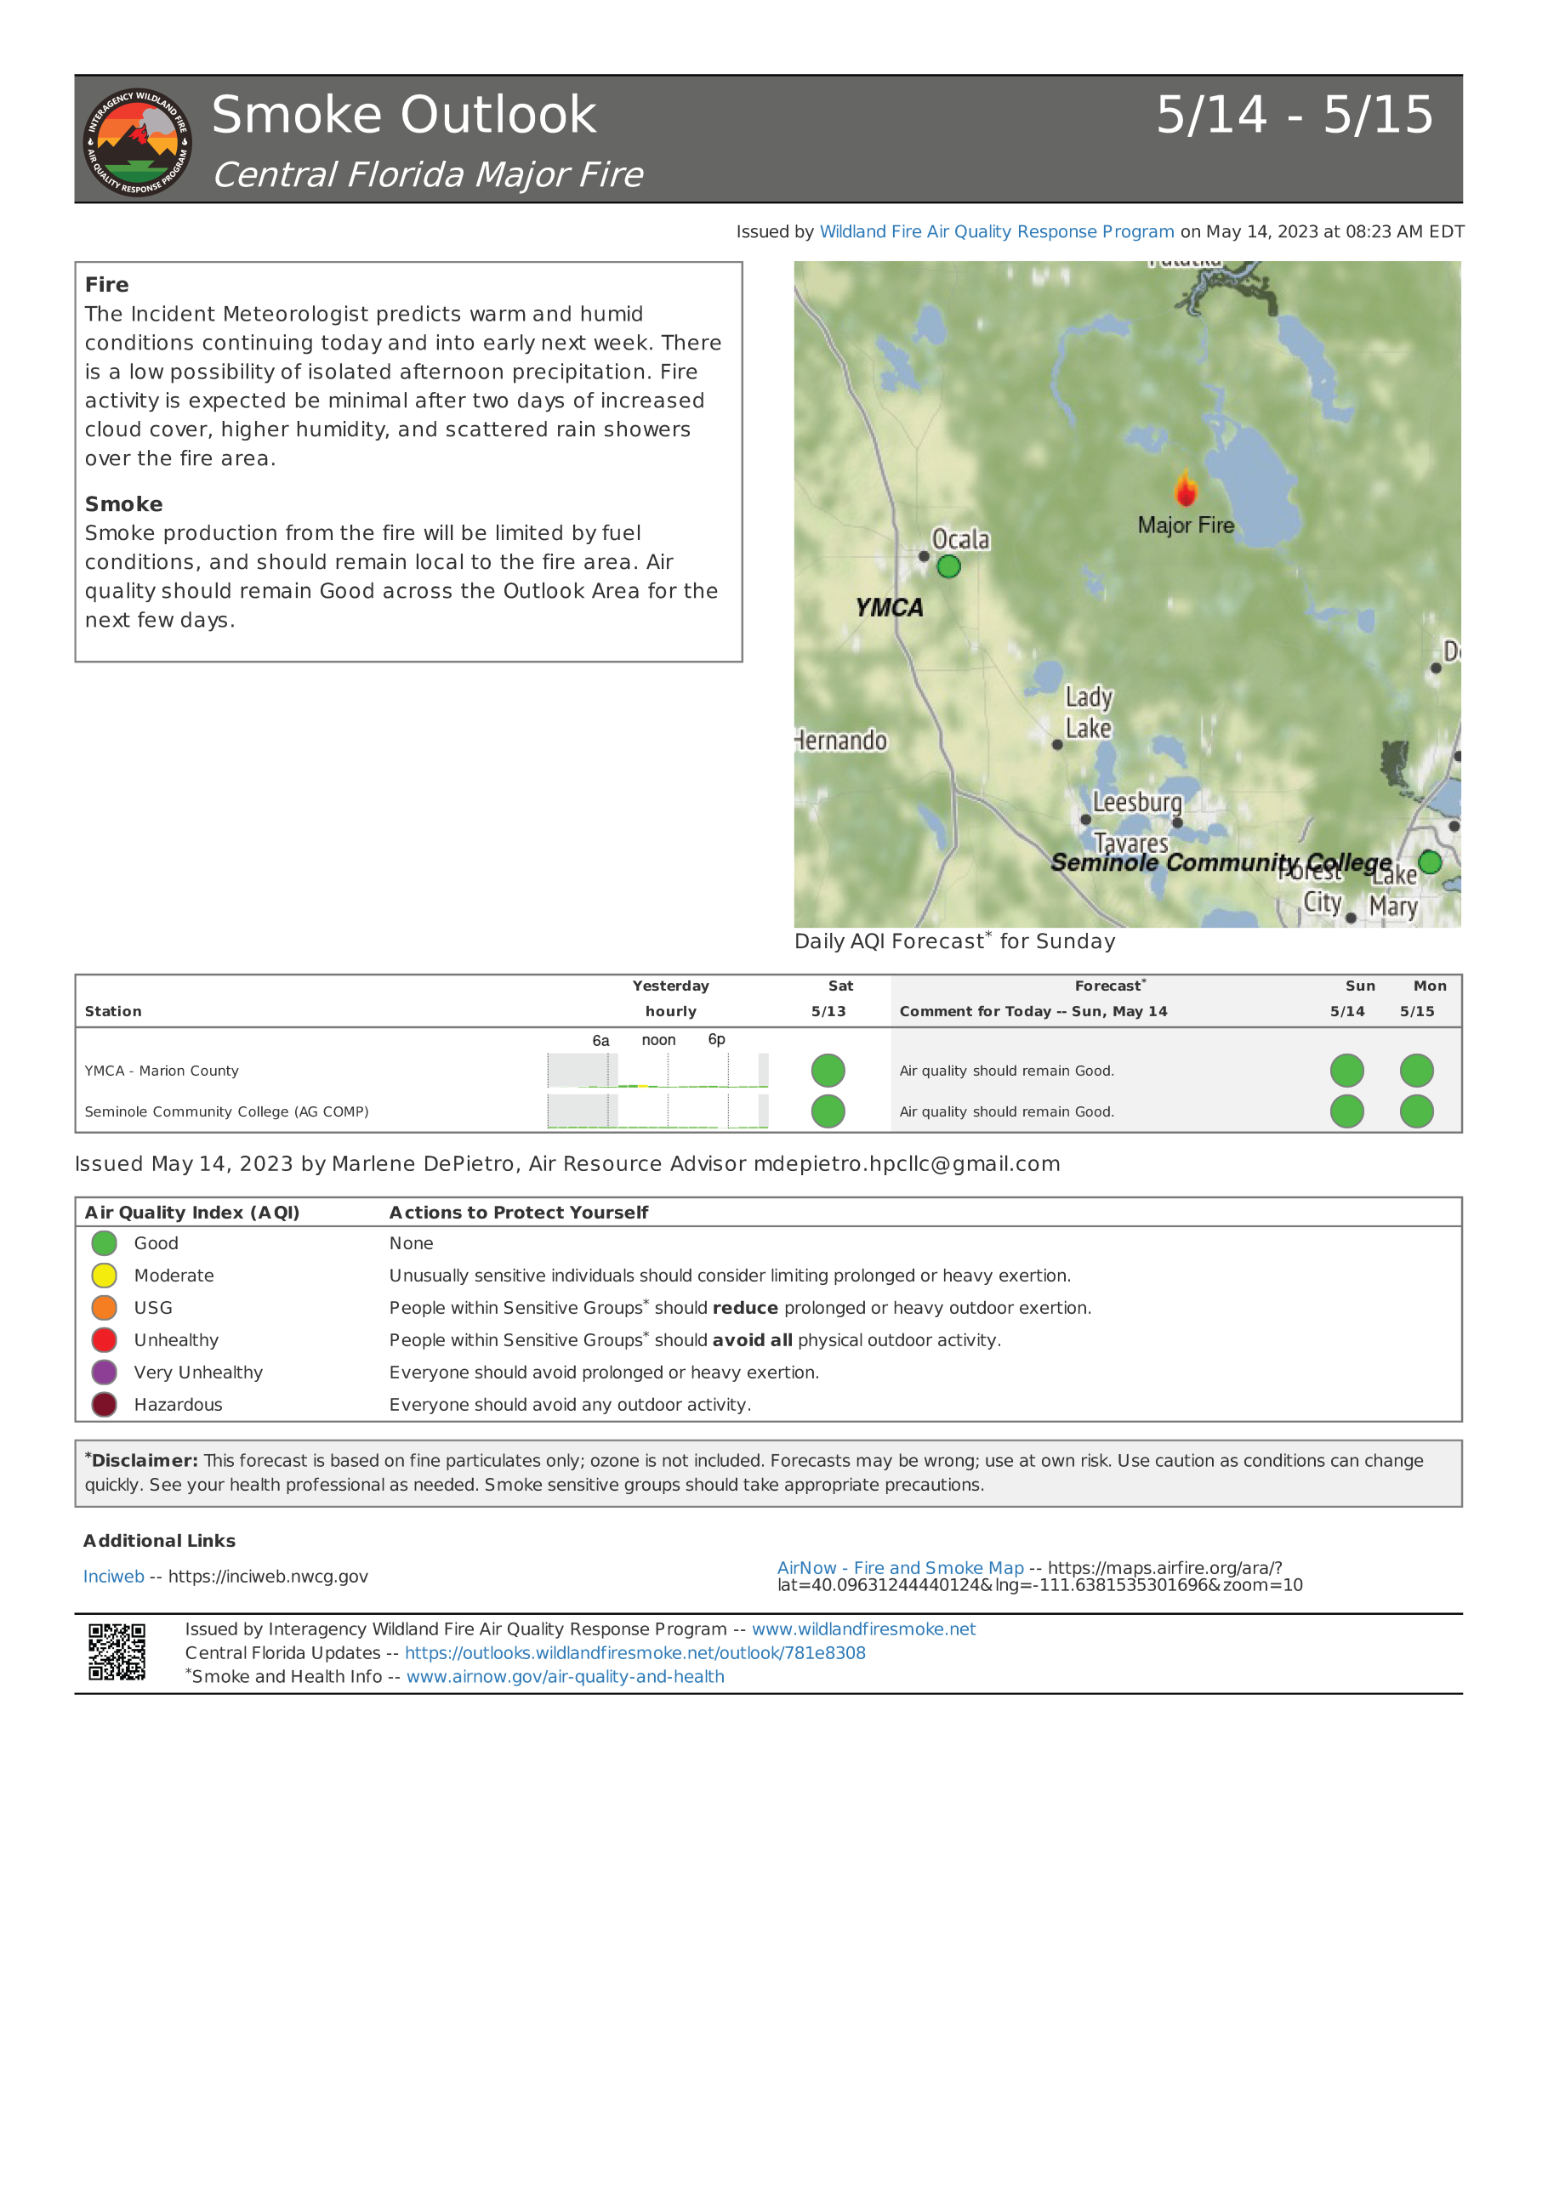Click the purple Very Unhealthy legend circle

coord(104,1372)
